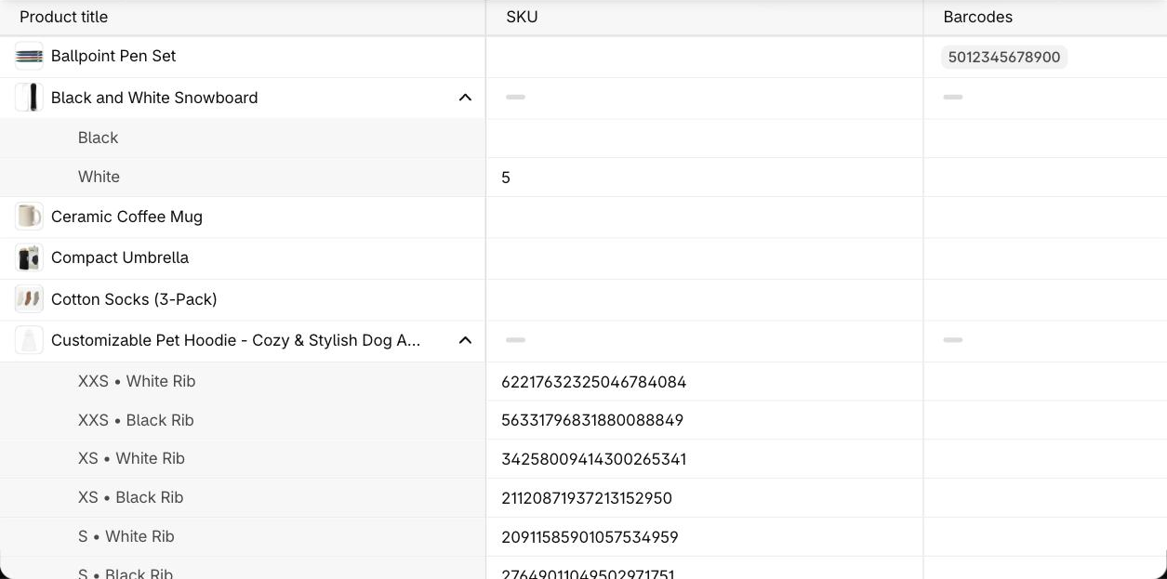Open the Cotton Socks (3-Pack) thumbnail
The width and height of the screenshot is (1167, 579).
[29, 299]
